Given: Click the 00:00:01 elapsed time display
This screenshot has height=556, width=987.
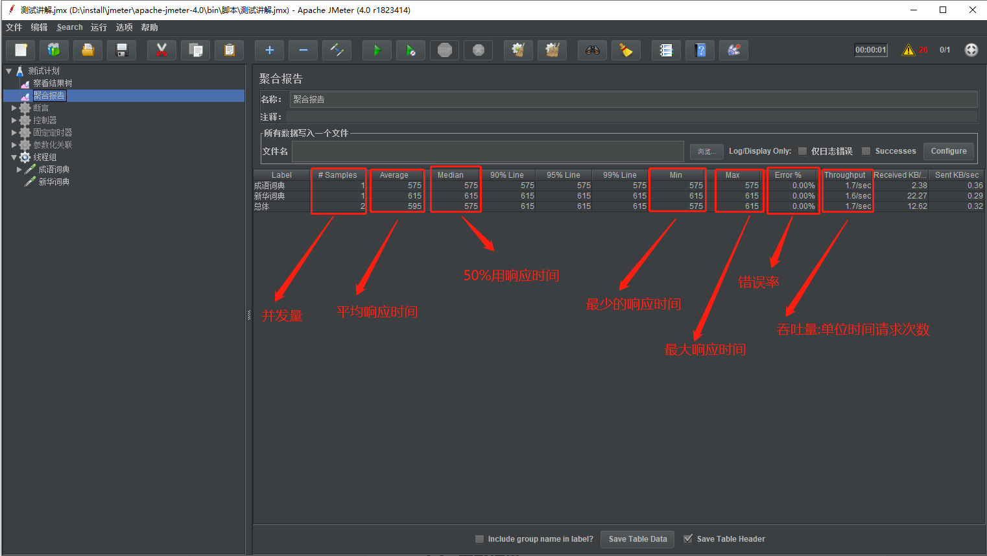Looking at the screenshot, I should 870,50.
